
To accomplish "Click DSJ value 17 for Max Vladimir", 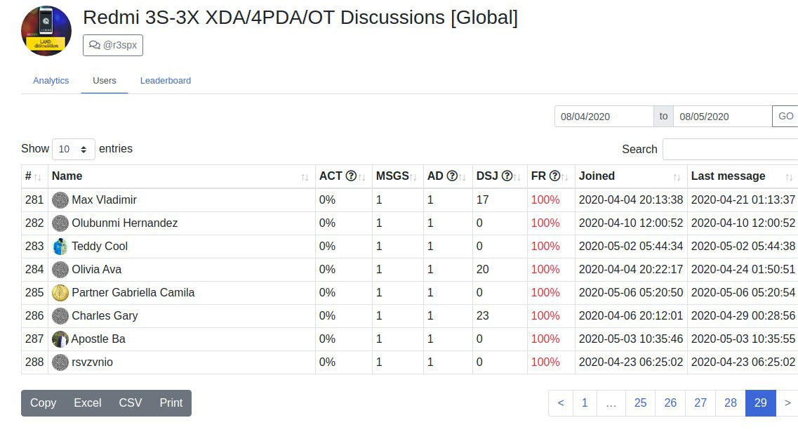I will (482, 199).
